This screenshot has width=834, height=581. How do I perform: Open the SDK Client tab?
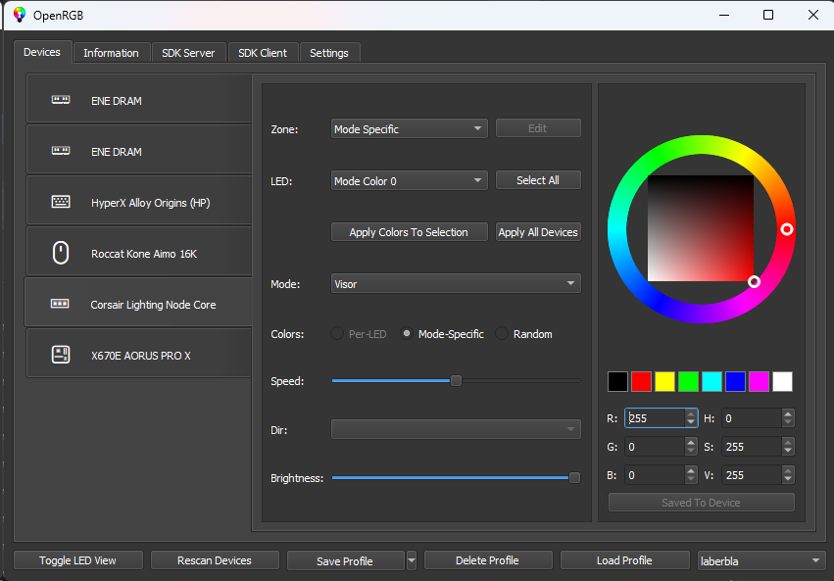tap(263, 53)
